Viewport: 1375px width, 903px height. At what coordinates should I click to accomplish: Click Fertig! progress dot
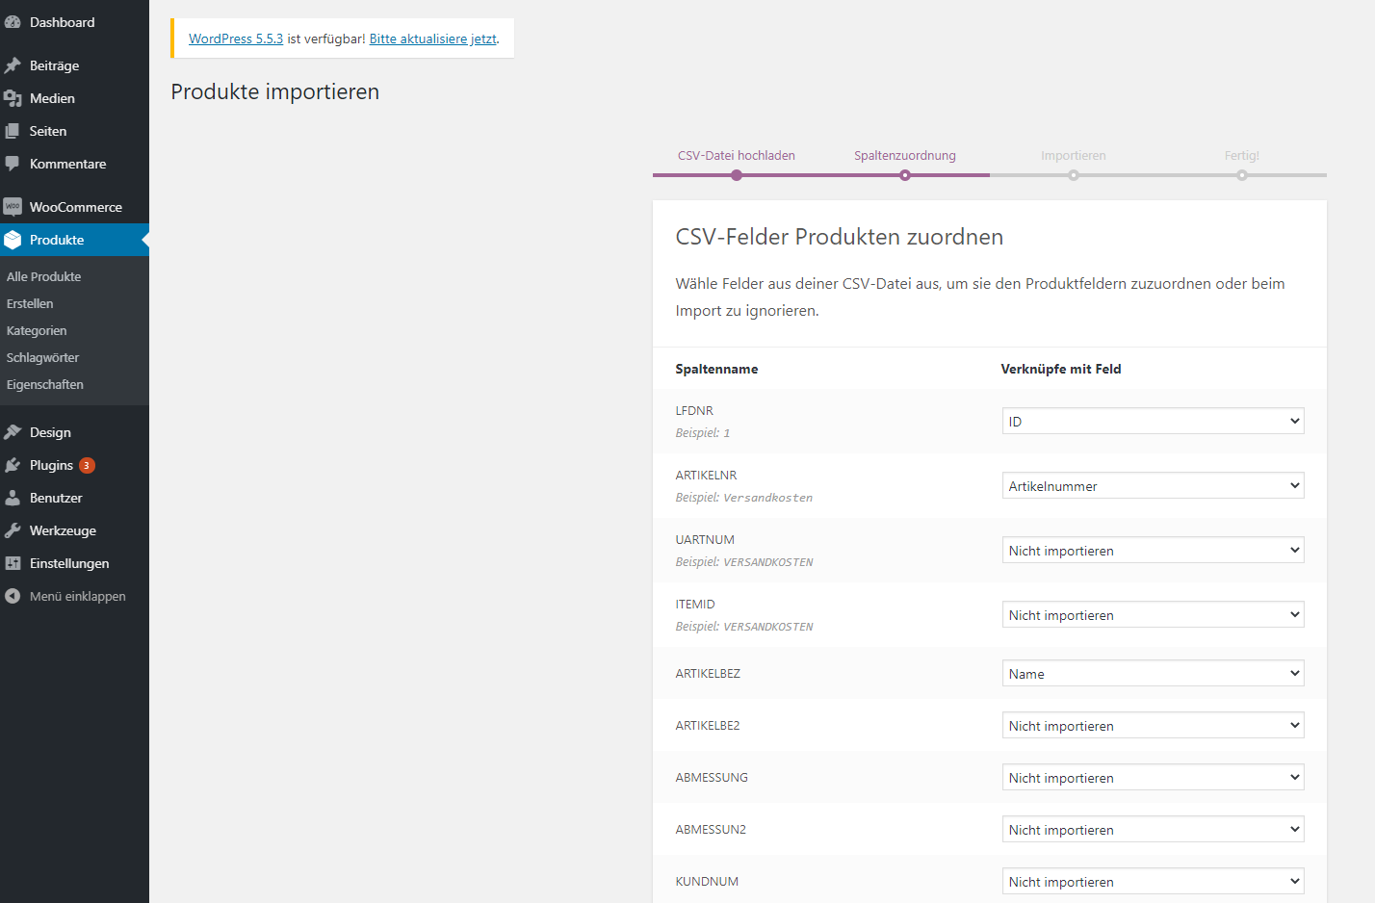[x=1242, y=175]
